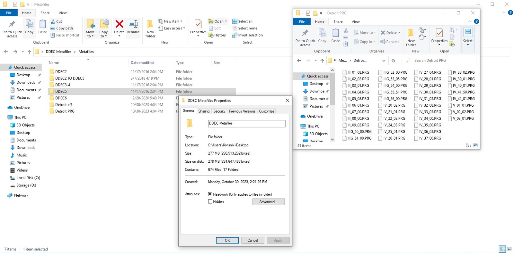Click the Paste icon in Metafiles ribbon
This screenshot has width=514, height=253.
(42, 24)
